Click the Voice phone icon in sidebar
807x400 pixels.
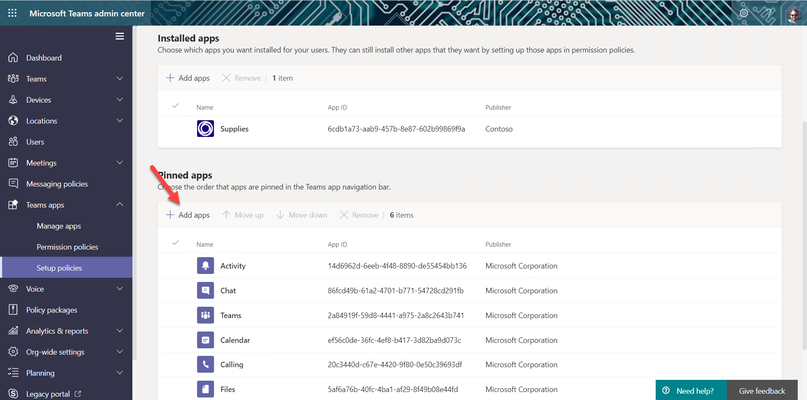(13, 289)
